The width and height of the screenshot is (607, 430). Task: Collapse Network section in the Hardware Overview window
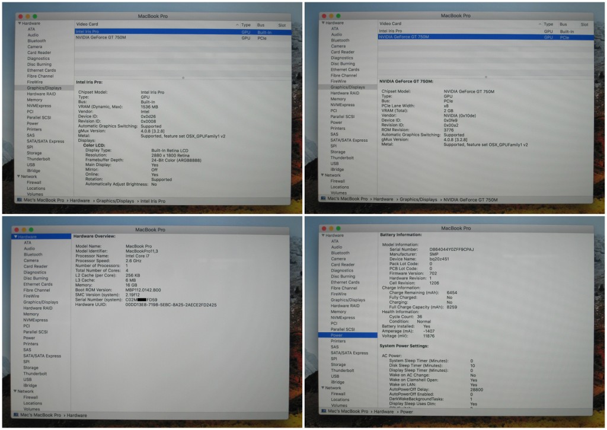[x=15, y=391]
